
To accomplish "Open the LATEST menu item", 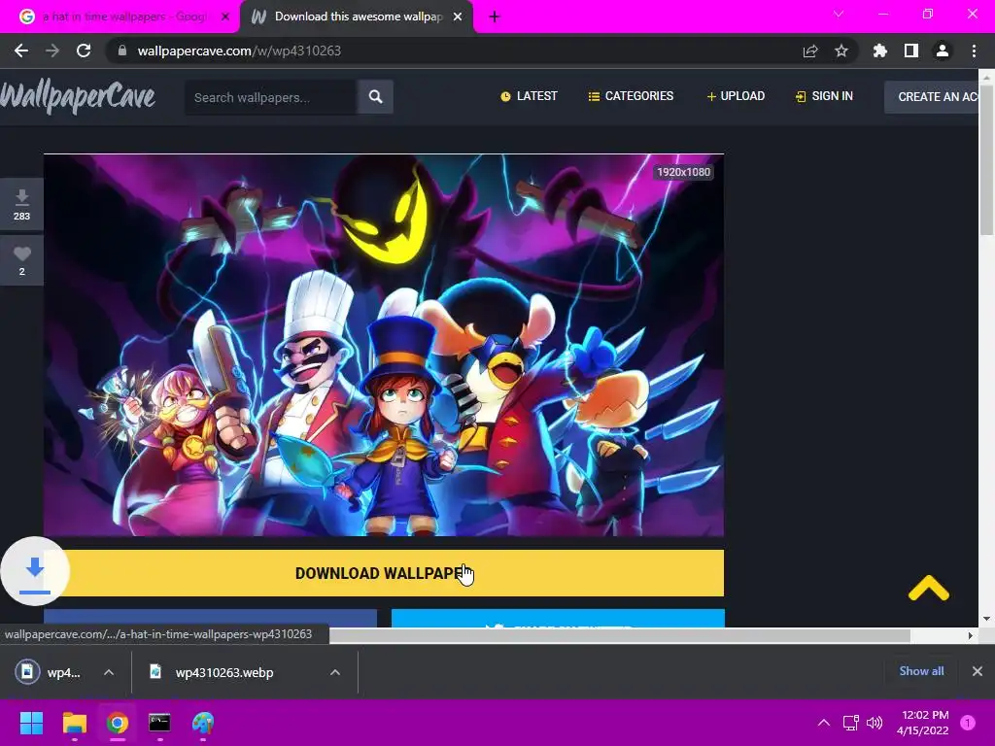I will [x=529, y=96].
